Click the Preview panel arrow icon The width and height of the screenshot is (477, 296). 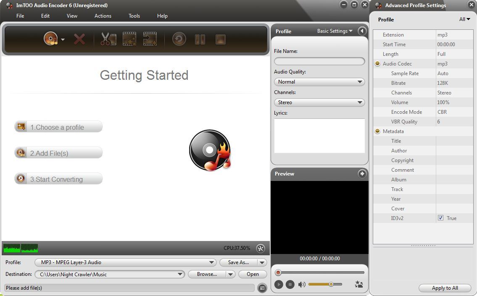(x=362, y=173)
